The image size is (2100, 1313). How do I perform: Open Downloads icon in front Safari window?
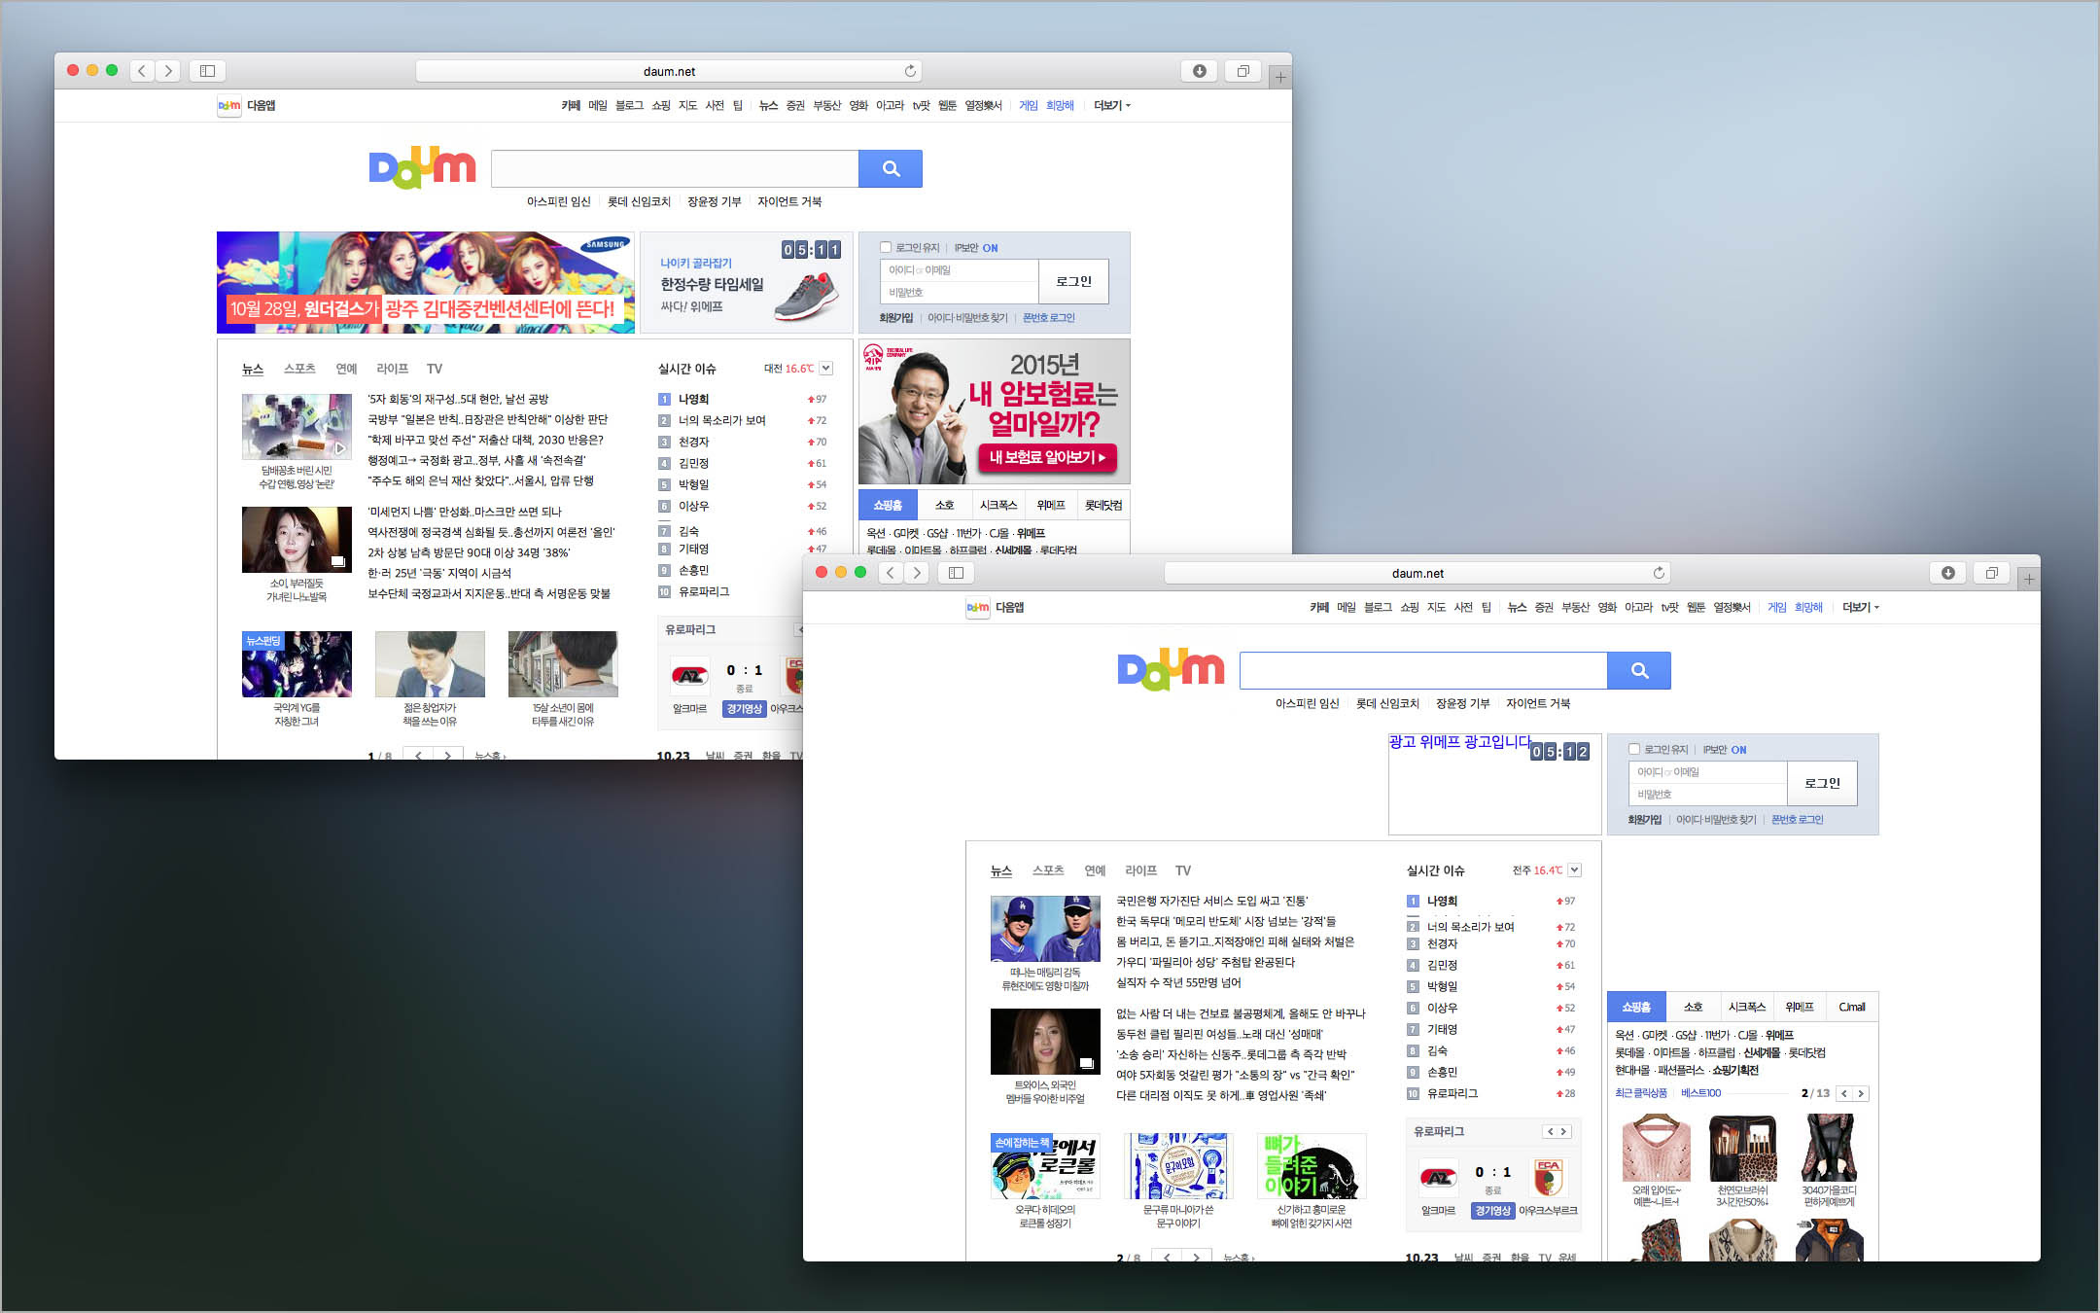[1947, 573]
